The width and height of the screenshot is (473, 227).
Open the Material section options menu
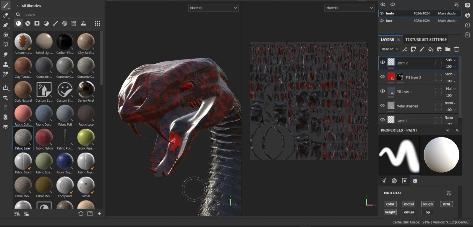click(x=448, y=193)
